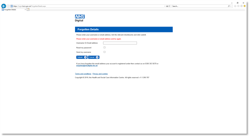Minimize the browser window
The height and width of the screenshot is (137, 250).
(232, 3)
